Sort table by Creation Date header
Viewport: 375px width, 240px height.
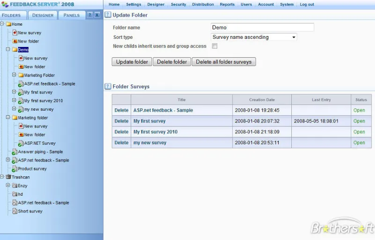[x=262, y=100]
